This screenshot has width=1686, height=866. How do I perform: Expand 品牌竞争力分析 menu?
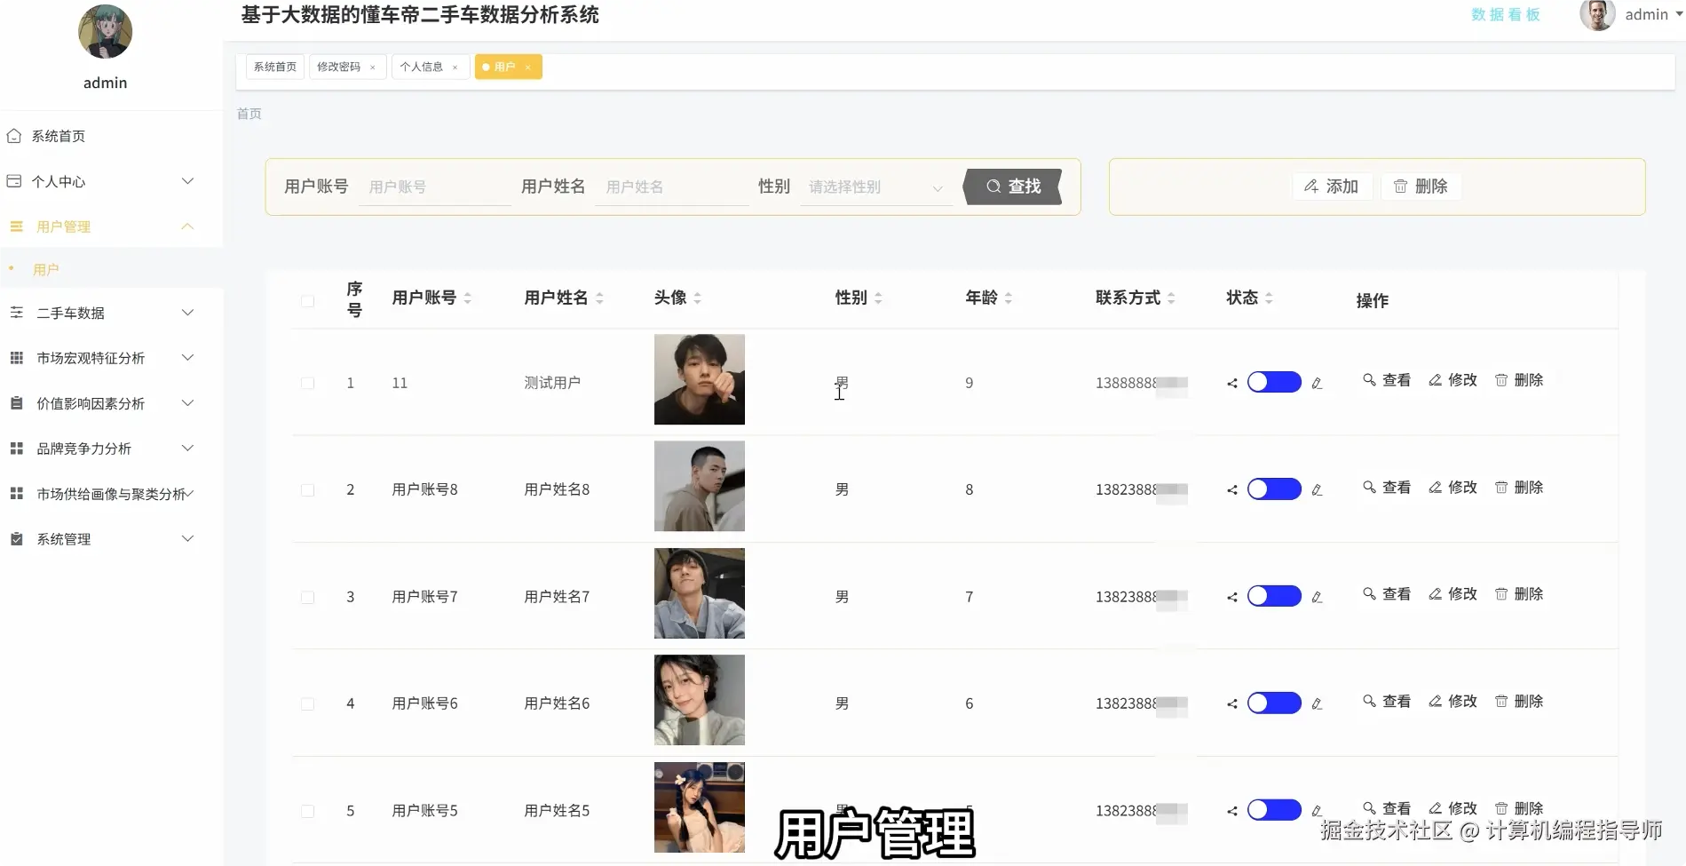187,449
